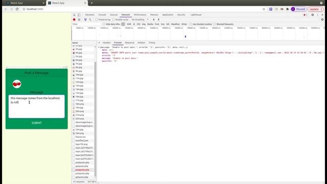Reload the page in browser toolbar
The height and width of the screenshot is (184, 327).
click(17, 9)
